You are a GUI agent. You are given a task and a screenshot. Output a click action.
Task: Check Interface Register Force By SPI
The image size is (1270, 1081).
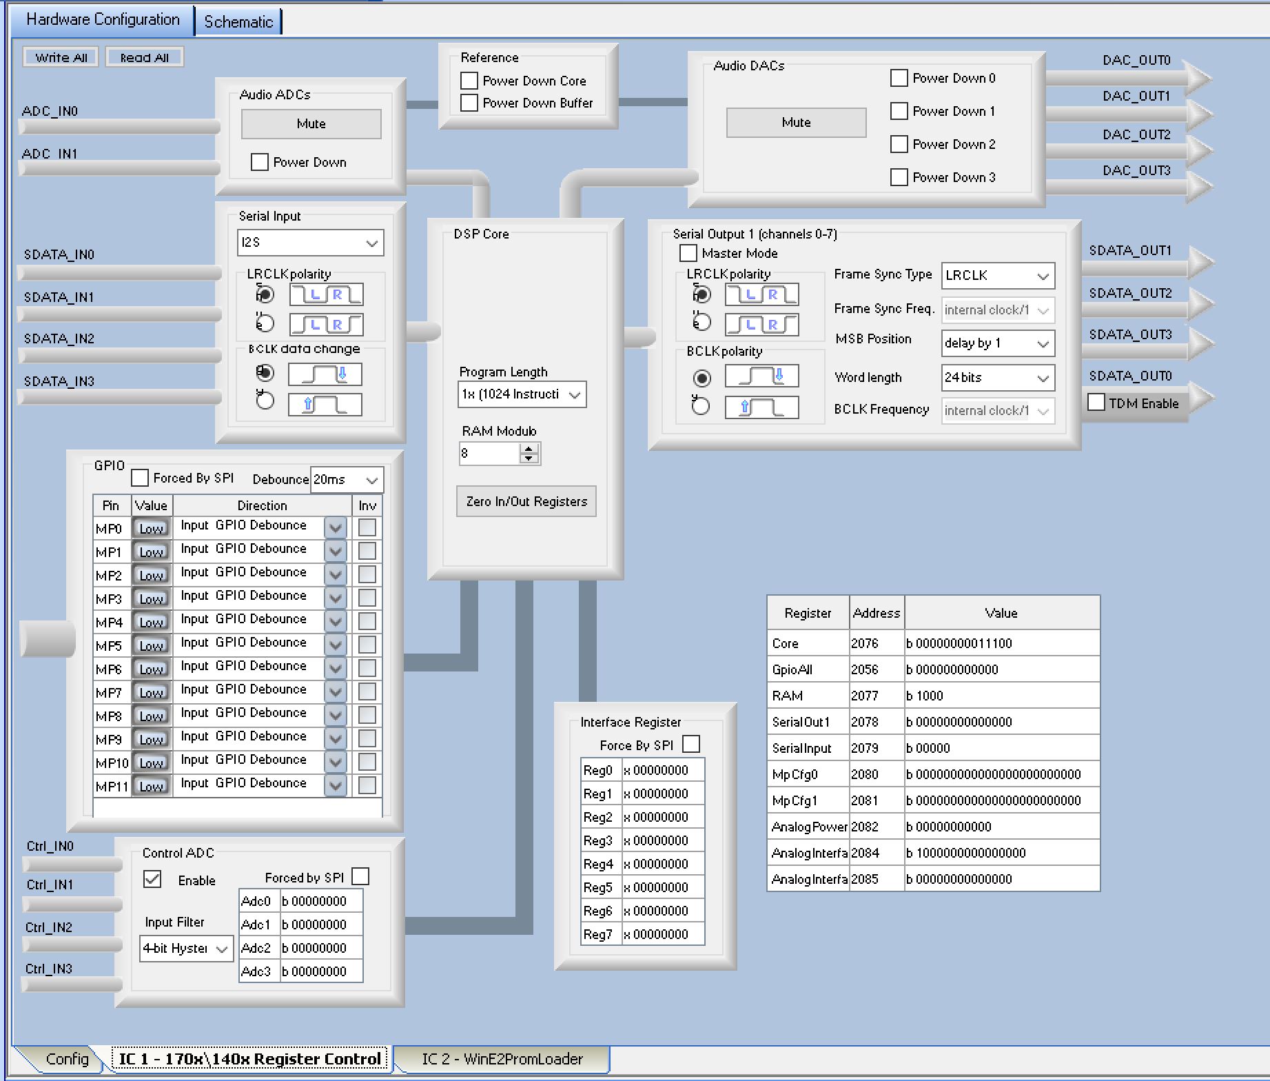tap(691, 744)
